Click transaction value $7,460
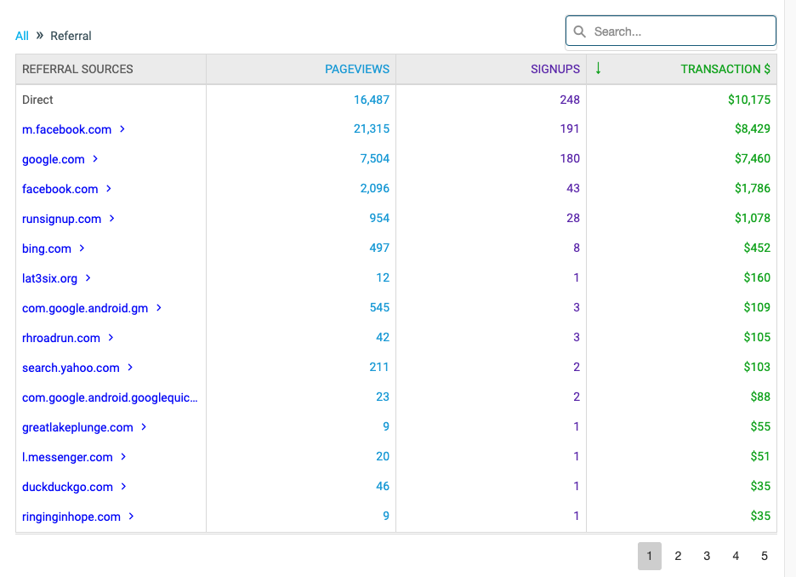This screenshot has width=796, height=577. pyautogui.click(x=753, y=158)
